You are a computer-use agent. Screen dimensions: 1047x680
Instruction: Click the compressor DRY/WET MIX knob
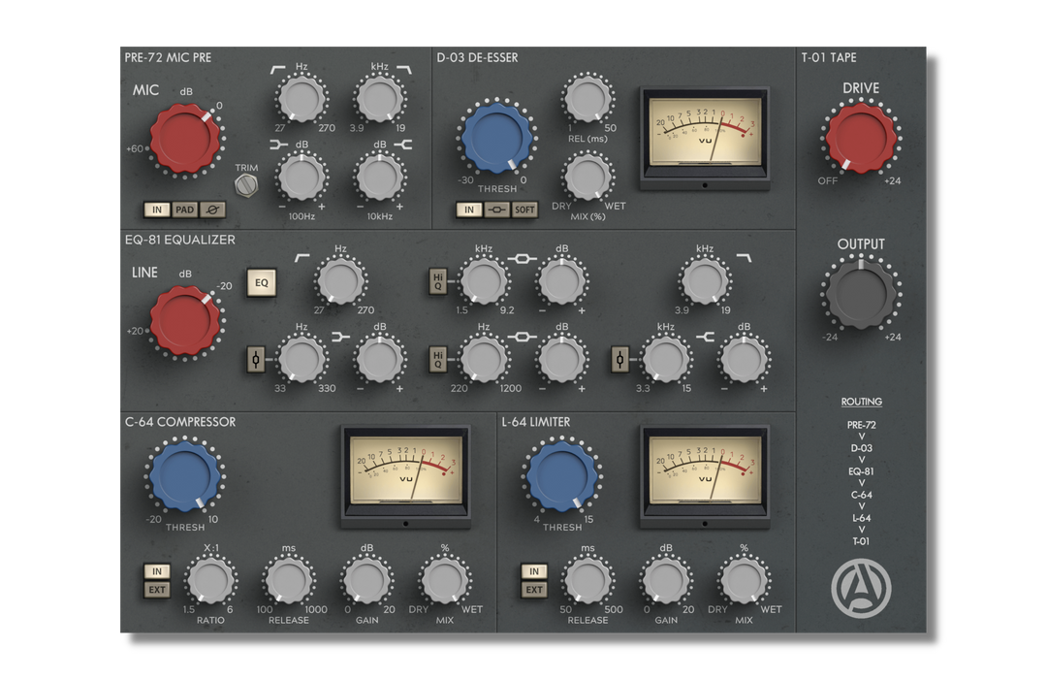coord(445,580)
